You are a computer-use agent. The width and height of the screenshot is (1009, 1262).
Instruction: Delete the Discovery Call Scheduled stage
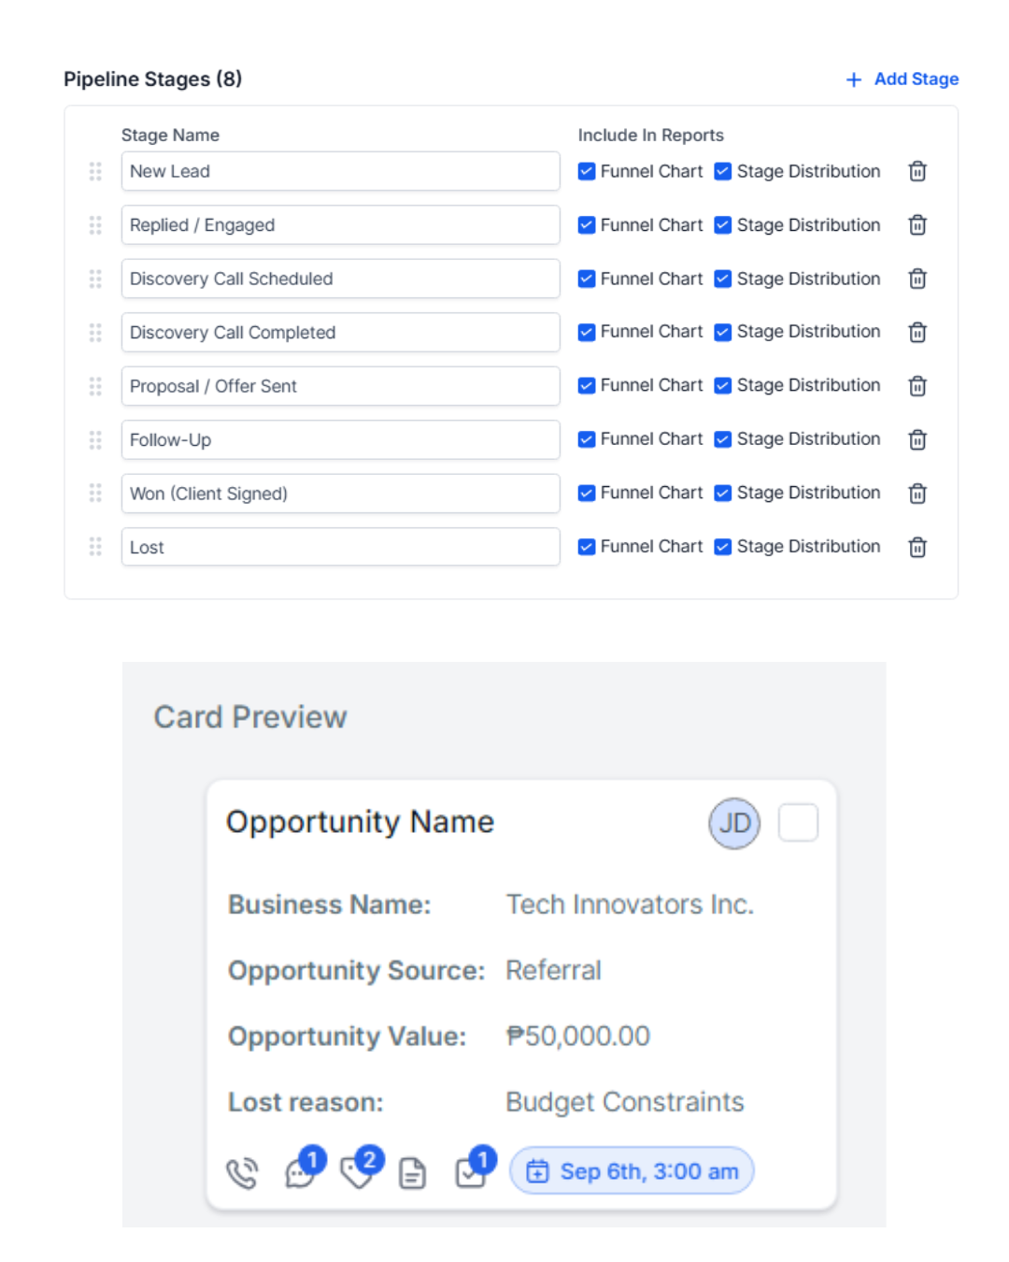(x=917, y=279)
